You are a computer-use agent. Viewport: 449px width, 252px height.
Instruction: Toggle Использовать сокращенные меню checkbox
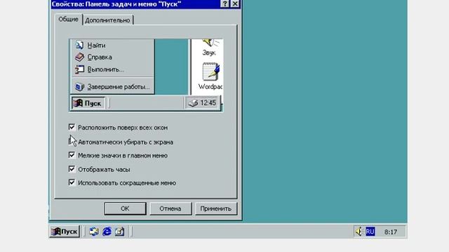(72, 182)
